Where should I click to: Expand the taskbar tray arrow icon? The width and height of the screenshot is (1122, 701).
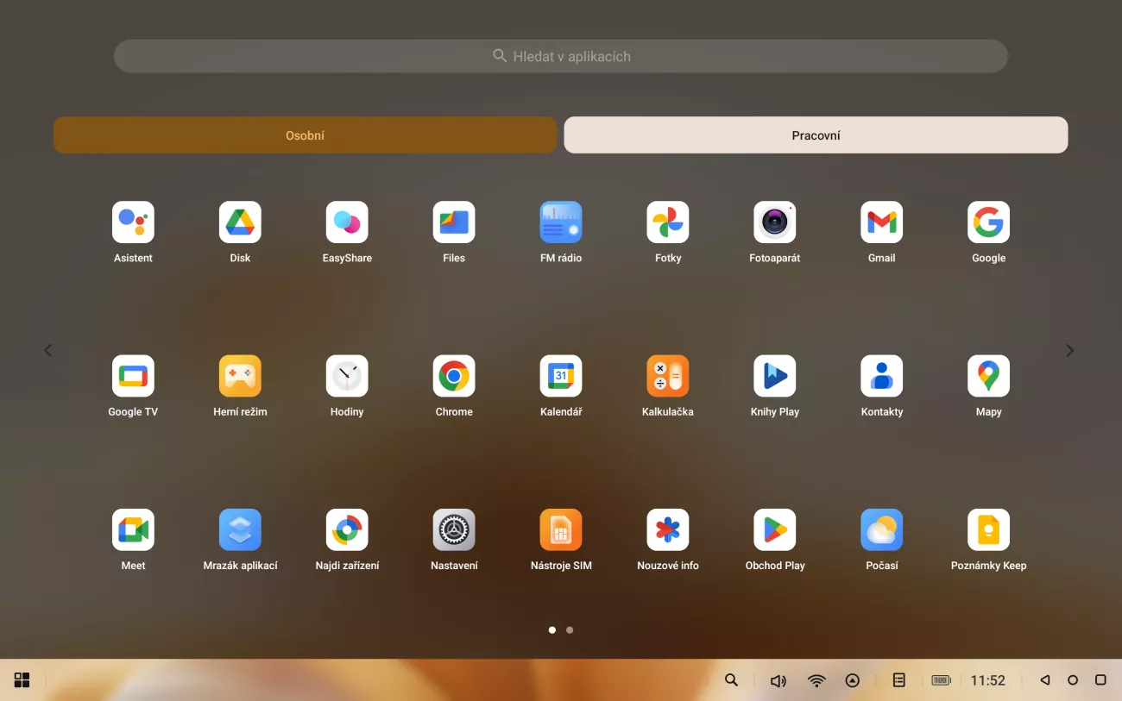(853, 680)
